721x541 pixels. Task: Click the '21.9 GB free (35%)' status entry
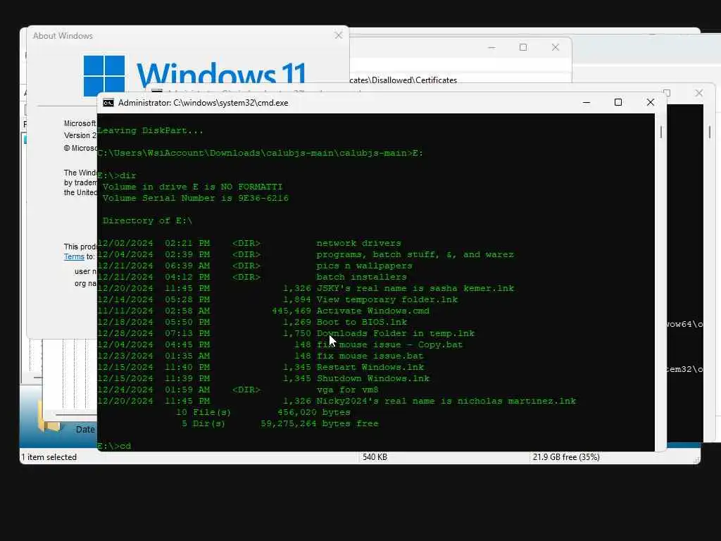(566, 456)
